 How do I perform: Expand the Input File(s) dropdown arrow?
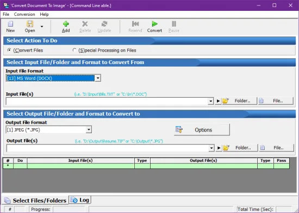tap(210, 101)
